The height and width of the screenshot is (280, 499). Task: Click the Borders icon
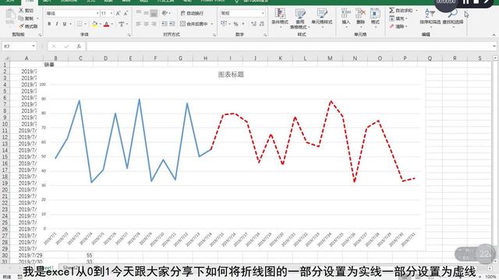(80, 24)
